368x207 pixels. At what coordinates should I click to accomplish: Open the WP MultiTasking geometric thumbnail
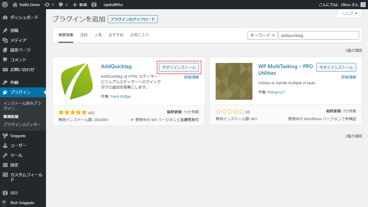234,81
